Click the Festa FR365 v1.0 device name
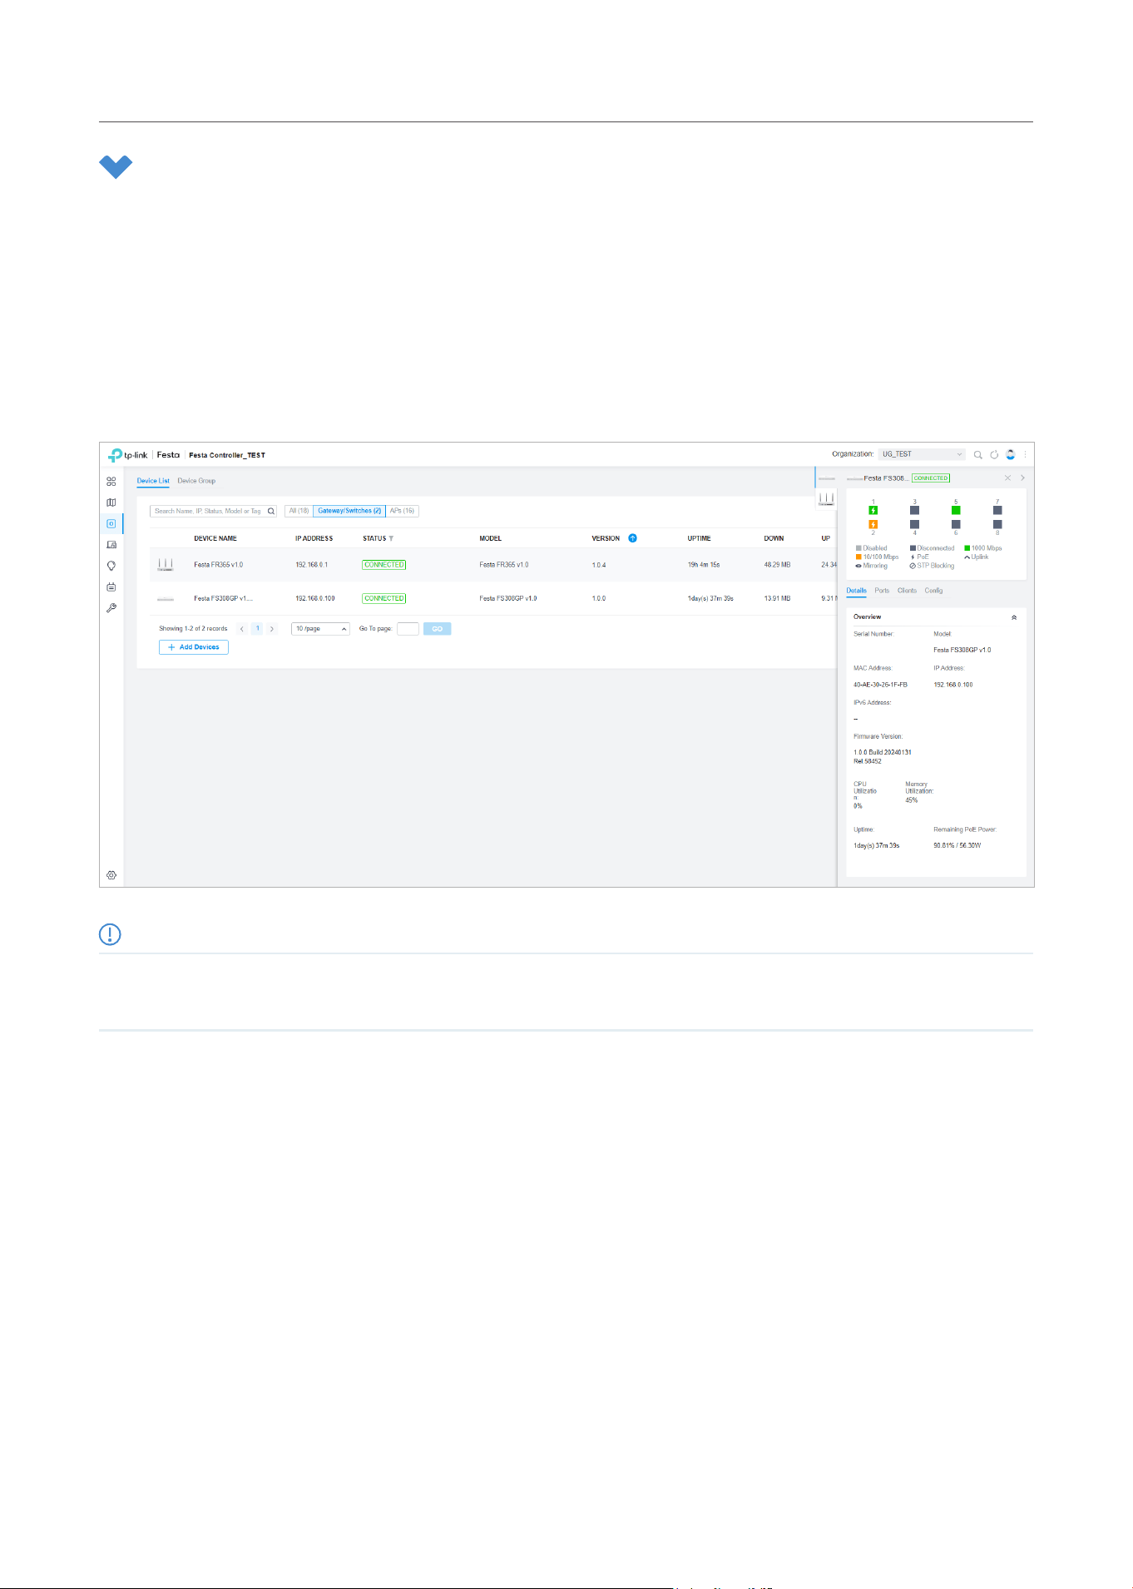Viewport: 1133px width, 1589px height. coord(219,565)
